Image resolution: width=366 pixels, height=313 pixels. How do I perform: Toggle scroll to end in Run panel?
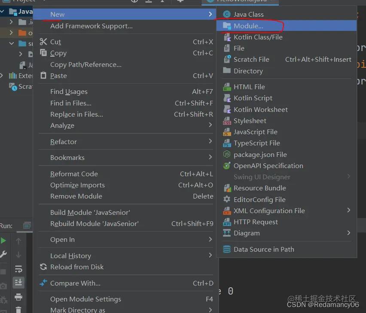coord(18,283)
